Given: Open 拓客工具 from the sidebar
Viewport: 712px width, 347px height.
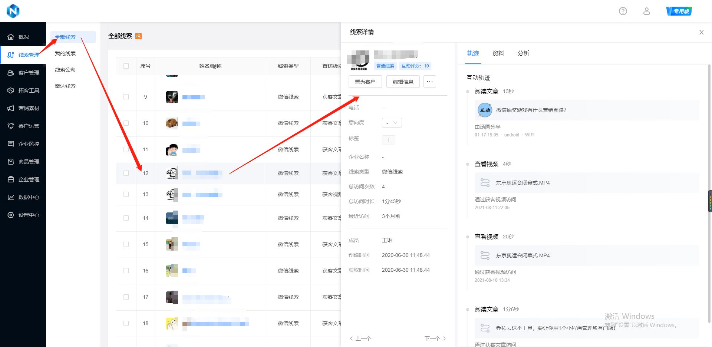Looking at the screenshot, I should pos(23,90).
